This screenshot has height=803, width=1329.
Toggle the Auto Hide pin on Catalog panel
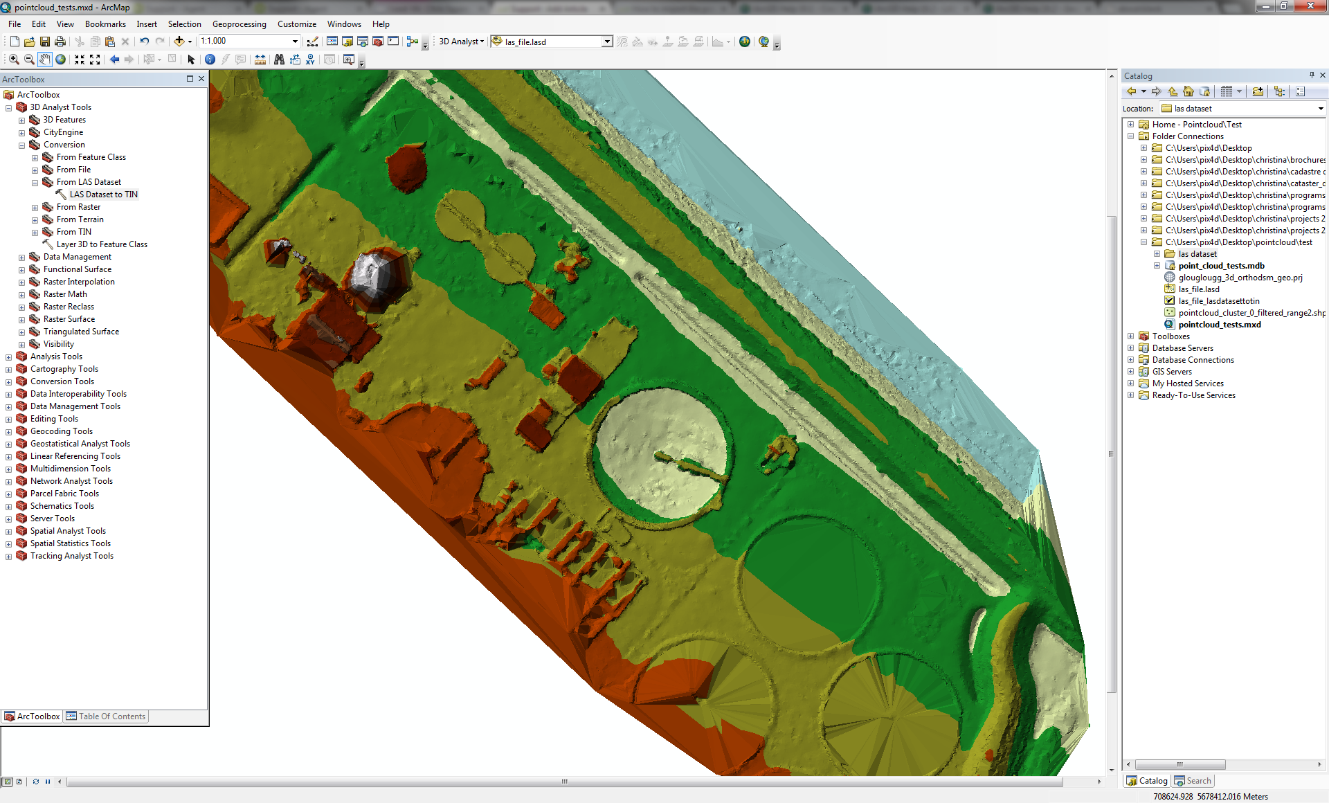point(1311,75)
